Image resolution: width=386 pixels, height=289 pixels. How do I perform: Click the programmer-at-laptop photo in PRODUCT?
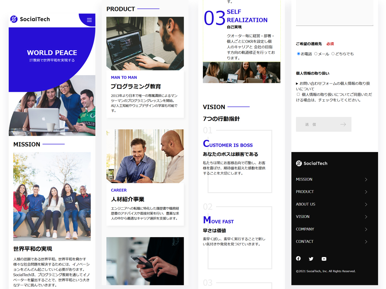(x=145, y=44)
